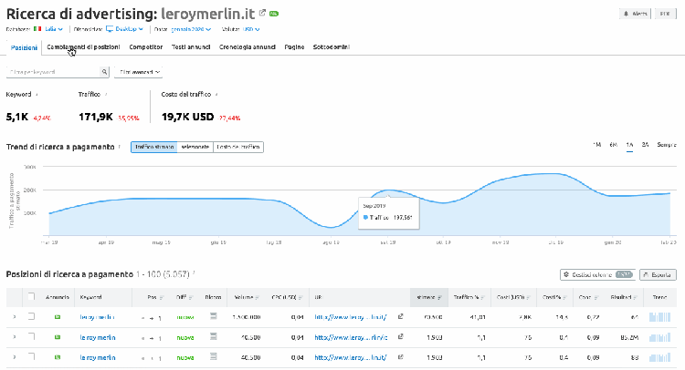Select the Posizioni tab

coord(24,47)
